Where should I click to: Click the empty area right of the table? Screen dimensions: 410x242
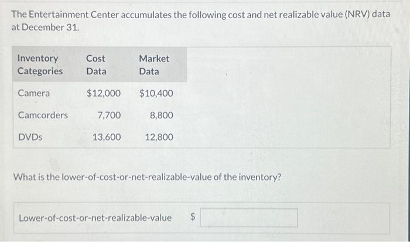pos(287,97)
